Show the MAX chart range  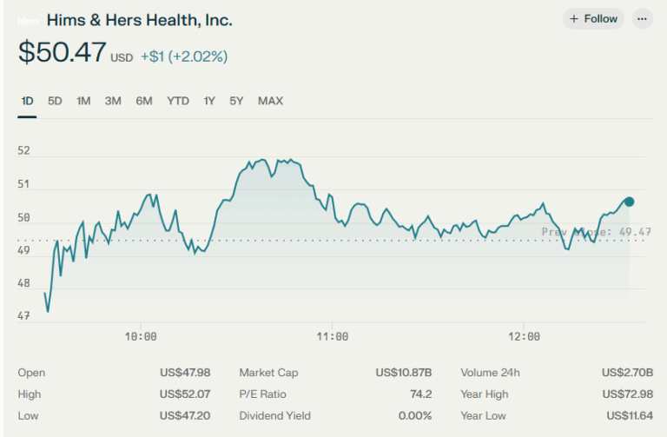click(x=271, y=101)
